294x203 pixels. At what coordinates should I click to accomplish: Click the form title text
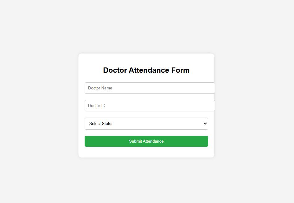146,70
